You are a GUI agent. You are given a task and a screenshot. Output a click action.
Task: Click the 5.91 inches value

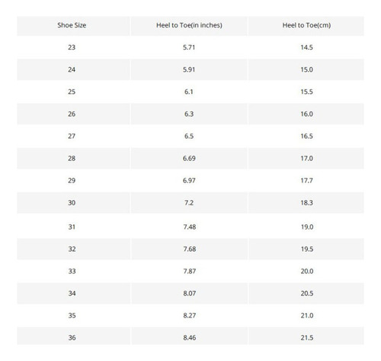[x=189, y=69]
